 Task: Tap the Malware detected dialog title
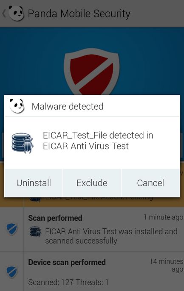[x=68, y=106]
